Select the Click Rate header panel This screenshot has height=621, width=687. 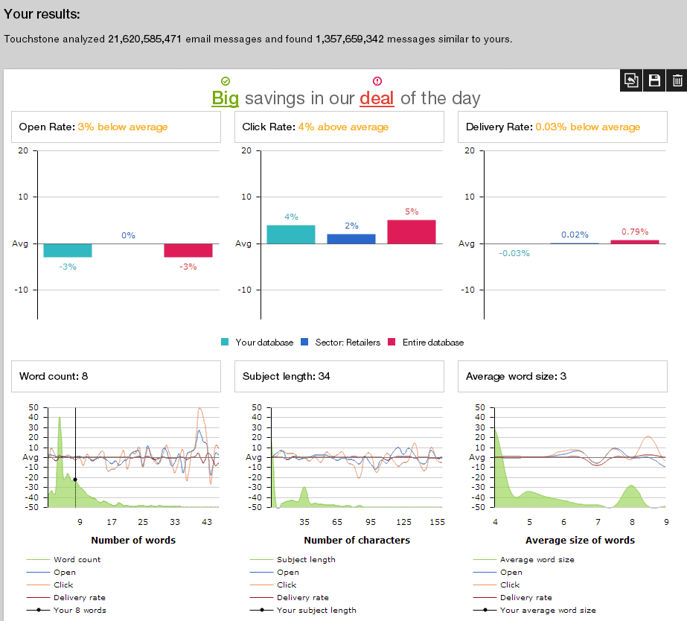click(339, 127)
